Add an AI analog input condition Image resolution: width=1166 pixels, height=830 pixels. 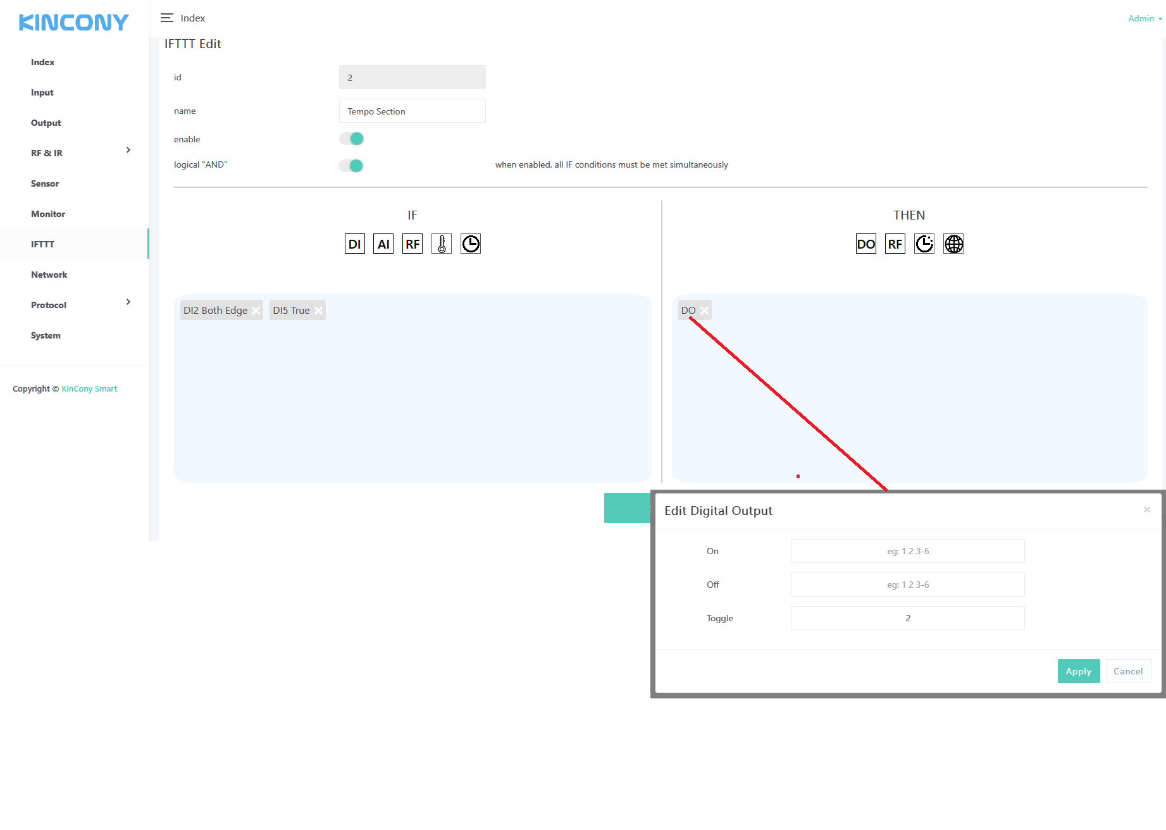pyautogui.click(x=383, y=244)
